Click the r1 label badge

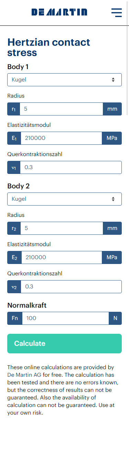tap(14, 109)
